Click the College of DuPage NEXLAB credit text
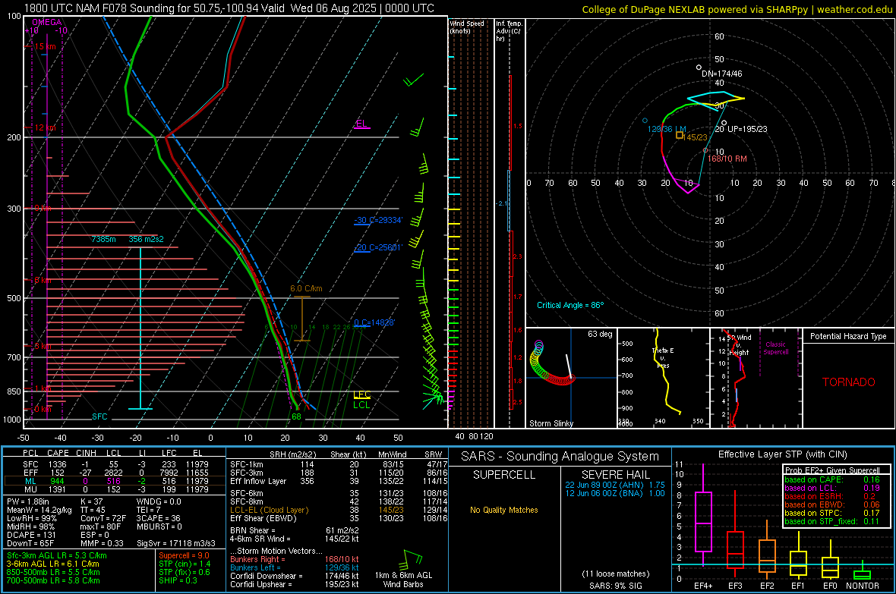 click(737, 9)
